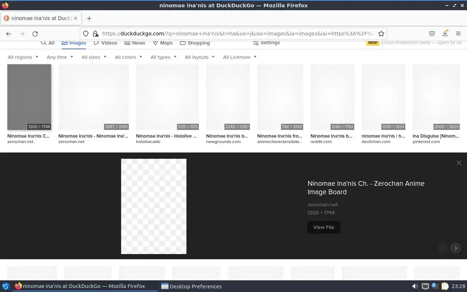Viewport: 467px width, 292px height.
Task: Open the Zerochan Anime Image Board title link
Action: pos(366,188)
